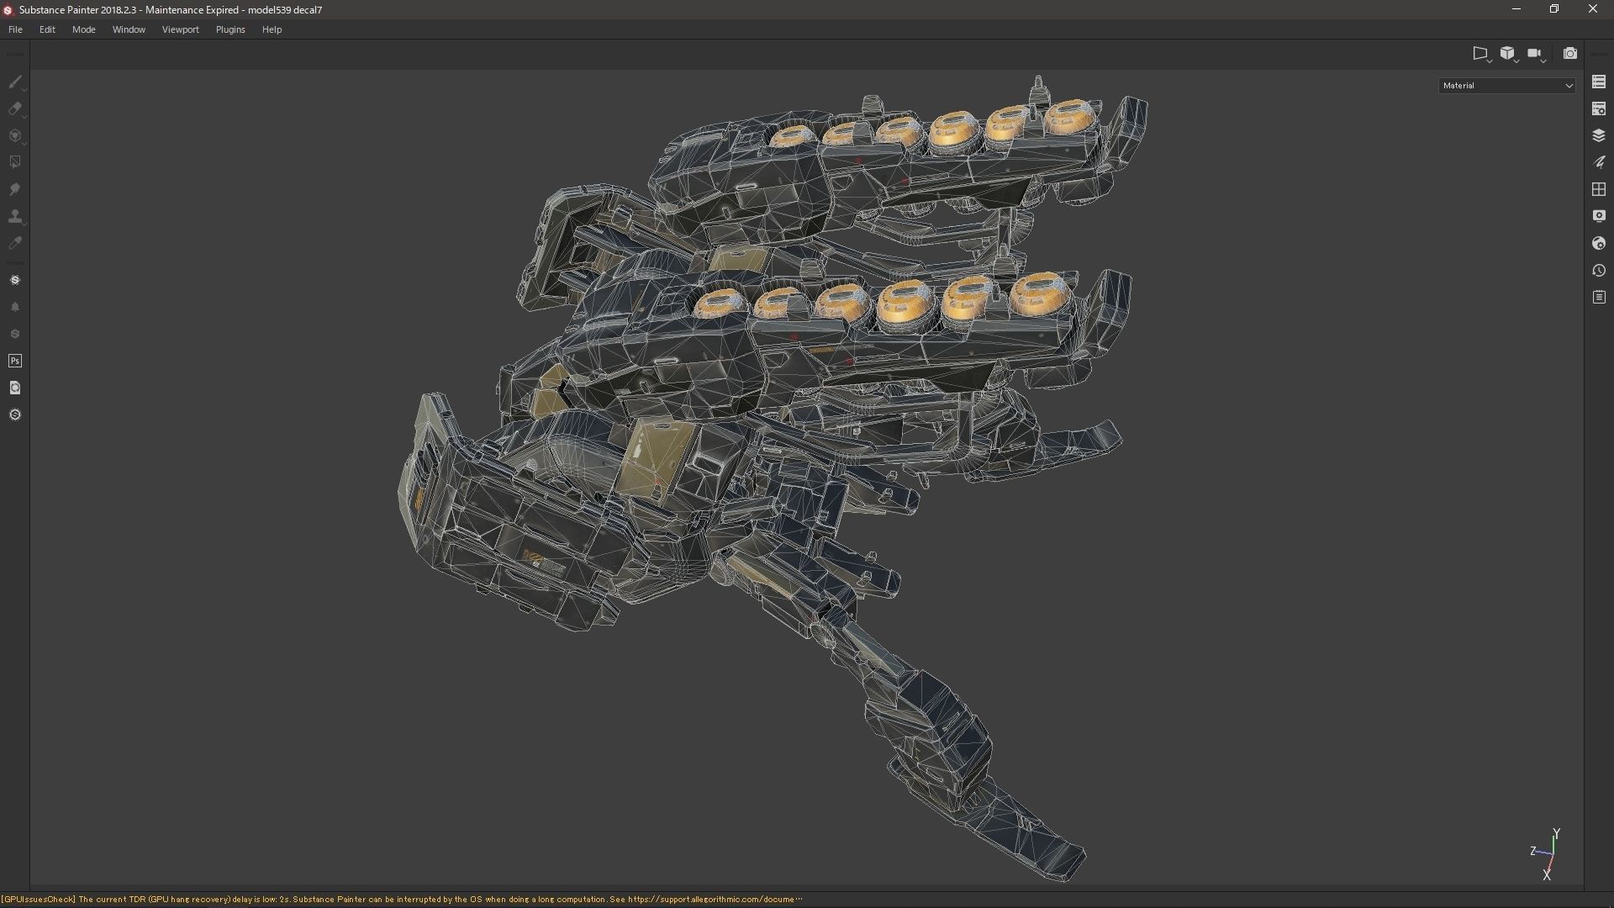Select the Projection tool
The image size is (1614, 908).
[x=15, y=135]
